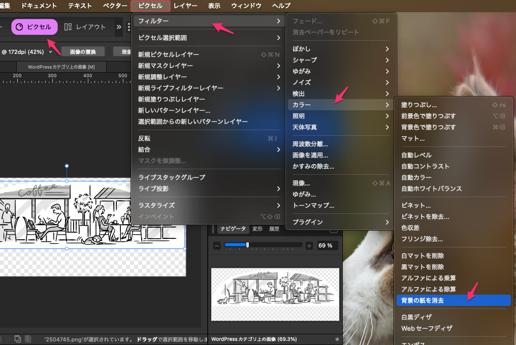Switch to the レイアウト studio button

coord(85,27)
